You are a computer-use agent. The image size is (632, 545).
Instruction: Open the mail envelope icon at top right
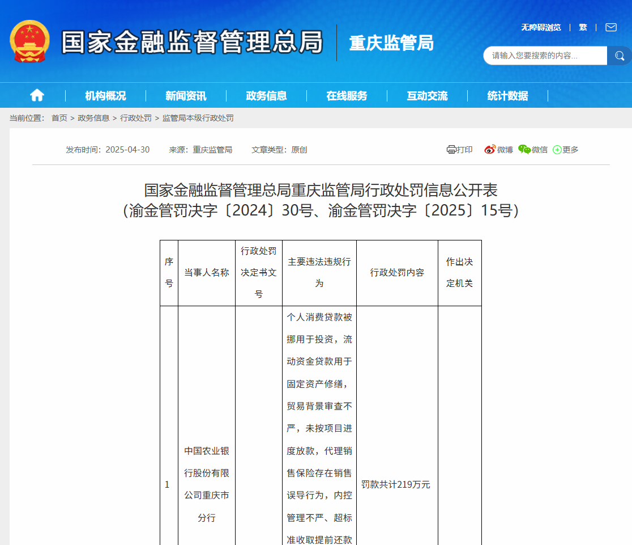point(610,27)
